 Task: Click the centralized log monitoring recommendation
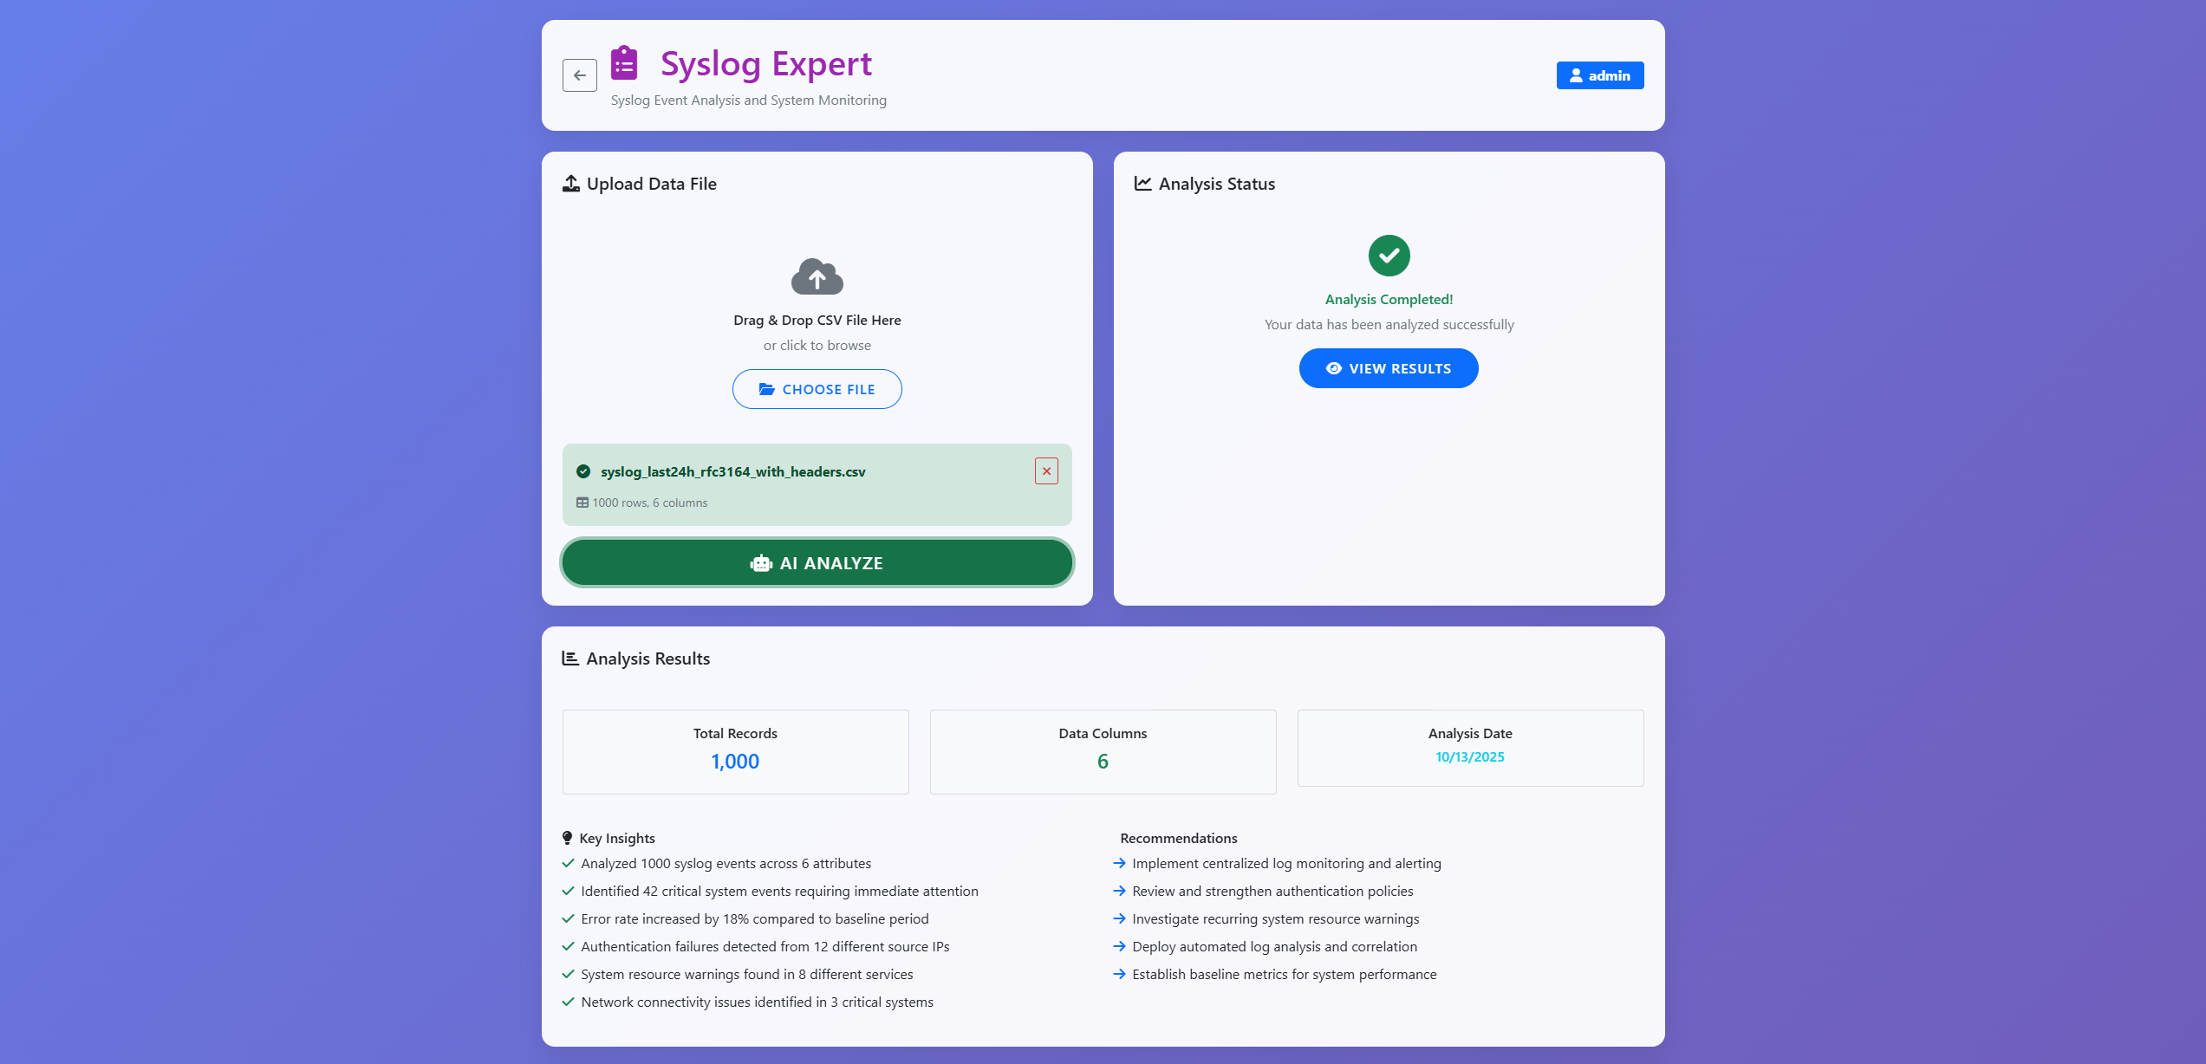(x=1286, y=863)
